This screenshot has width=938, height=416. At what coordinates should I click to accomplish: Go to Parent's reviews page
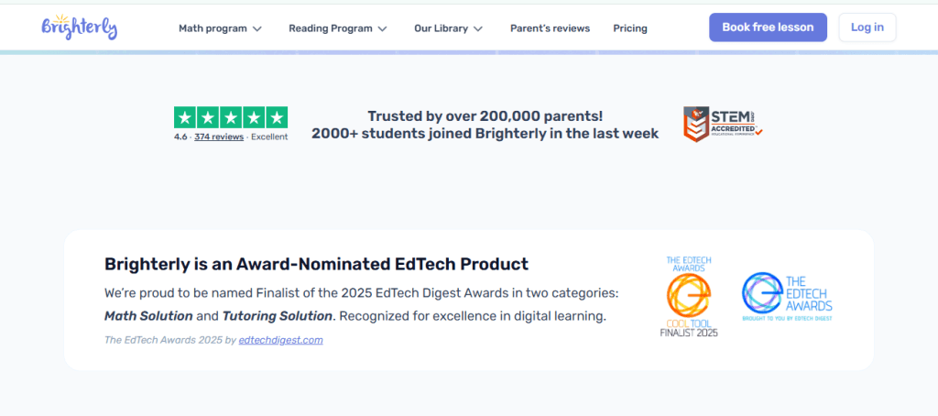[x=550, y=28]
